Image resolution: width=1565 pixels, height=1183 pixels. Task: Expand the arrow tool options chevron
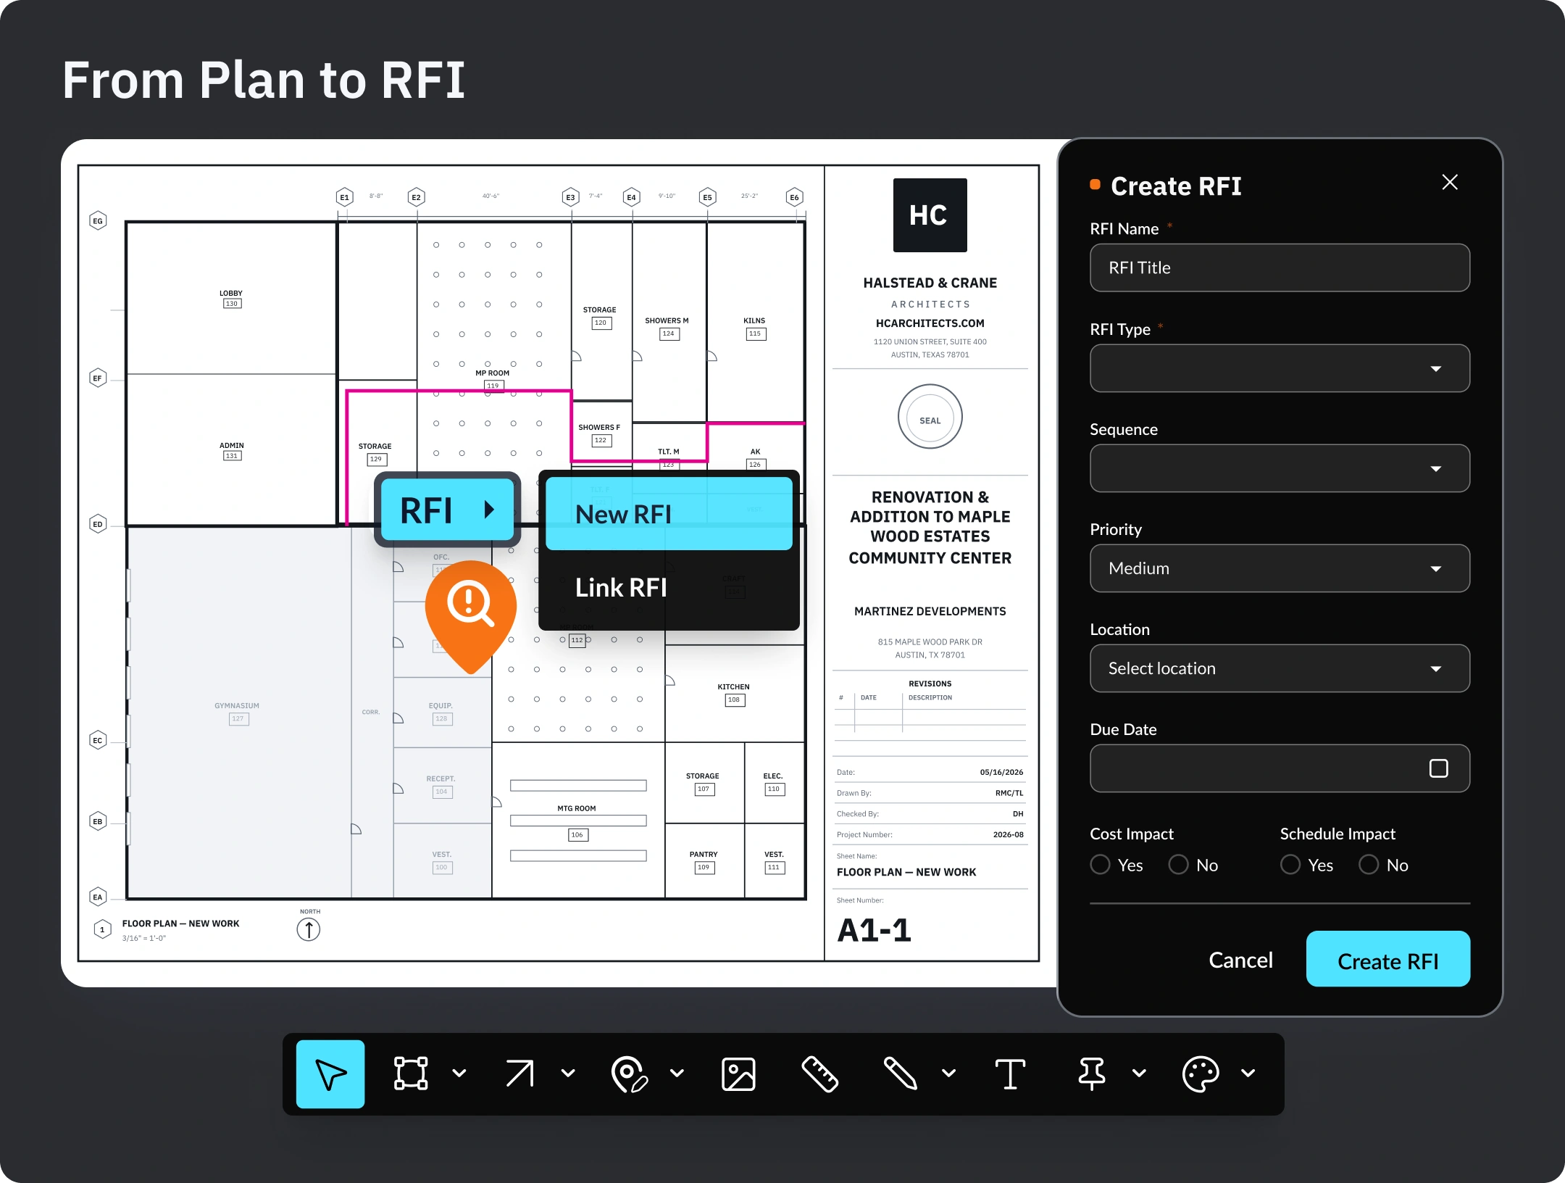pos(569,1074)
